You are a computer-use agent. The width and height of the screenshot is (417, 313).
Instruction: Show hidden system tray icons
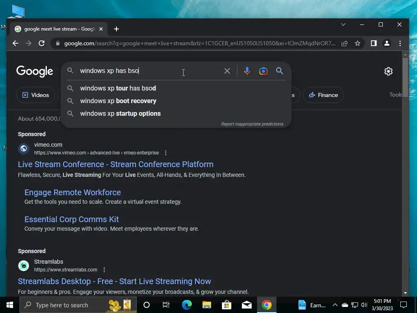pos(335,305)
